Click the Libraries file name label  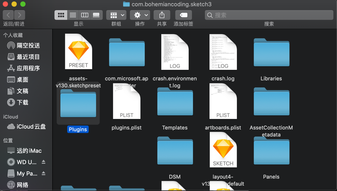click(271, 79)
